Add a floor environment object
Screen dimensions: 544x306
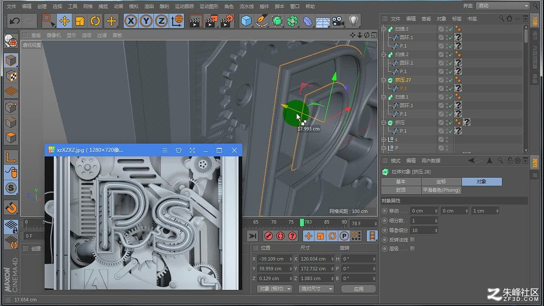pyautogui.click(x=323, y=21)
